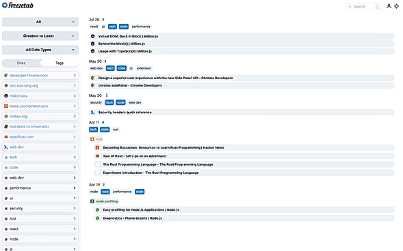Select developer.chrome.com in the sidebar
Screen dimensions: 403x251
(40, 76)
